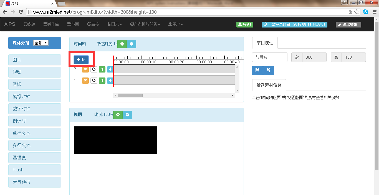Select the 倒计时 media category
Viewport: 379px width, 195px height.
click(x=35, y=121)
